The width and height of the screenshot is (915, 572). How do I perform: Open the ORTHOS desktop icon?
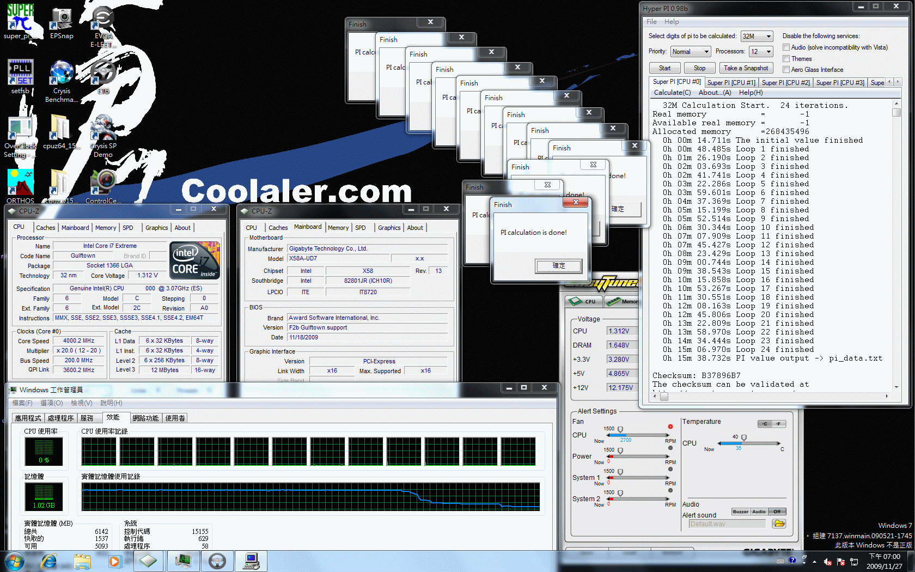(20, 186)
